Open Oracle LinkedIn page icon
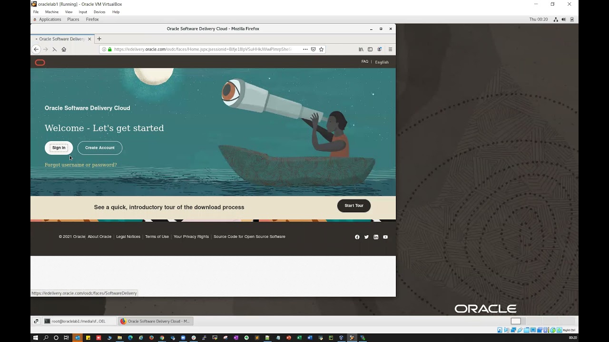 tap(376, 237)
